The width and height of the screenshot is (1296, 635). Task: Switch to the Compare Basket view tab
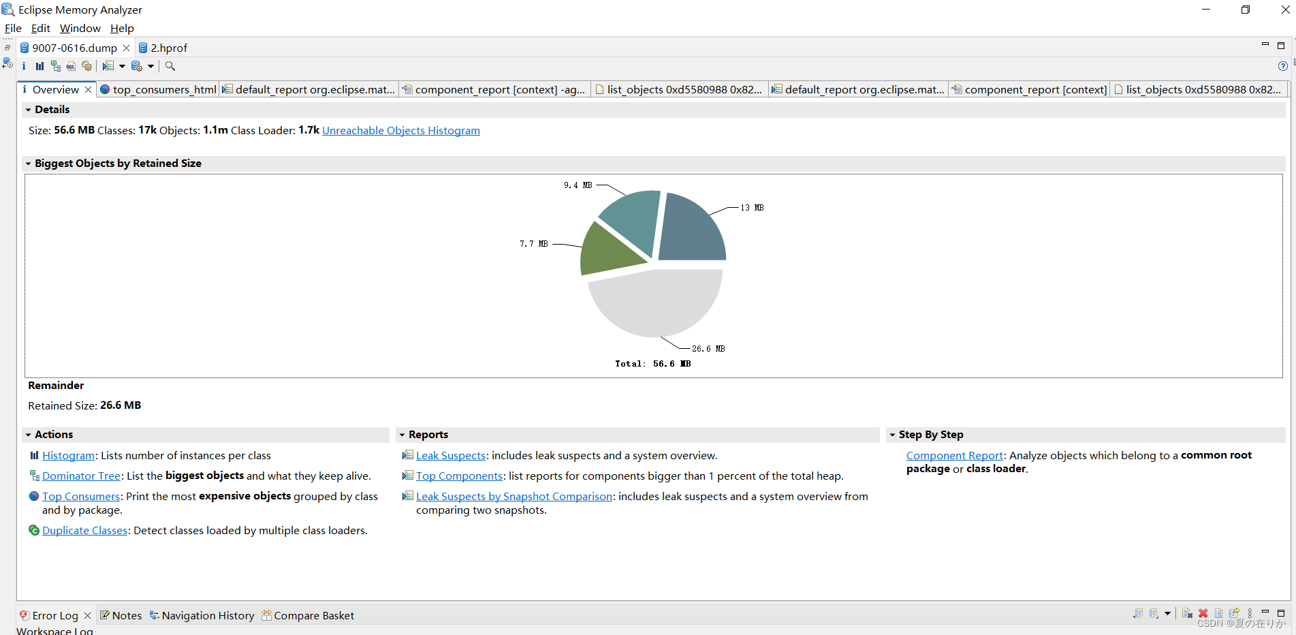(x=308, y=615)
